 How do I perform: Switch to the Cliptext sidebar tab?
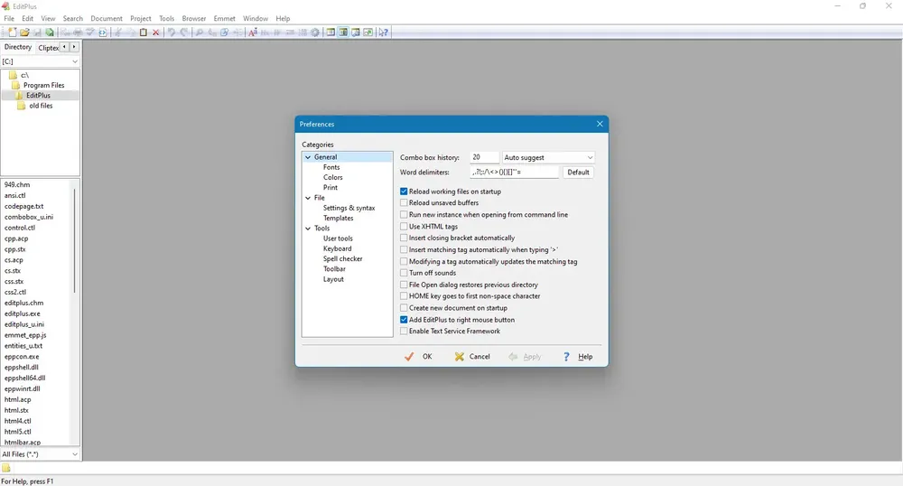[x=48, y=48]
